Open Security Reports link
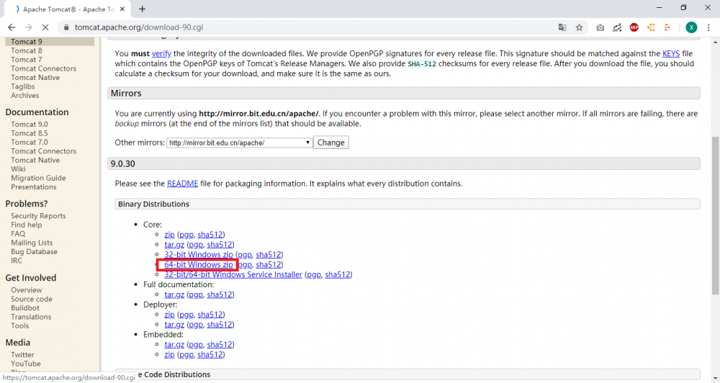This screenshot has width=720, height=383. [39, 216]
